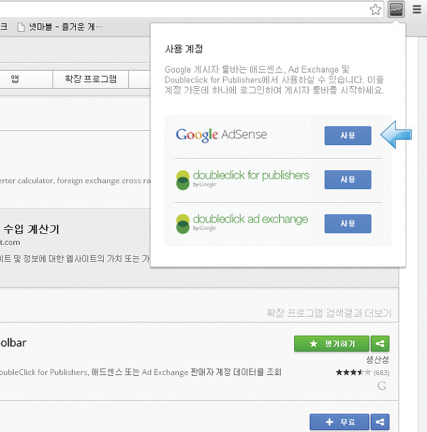The height and width of the screenshot is (432, 427).
Task: Click 사용 button for doubleclick ad exchange
Action: pos(348,224)
